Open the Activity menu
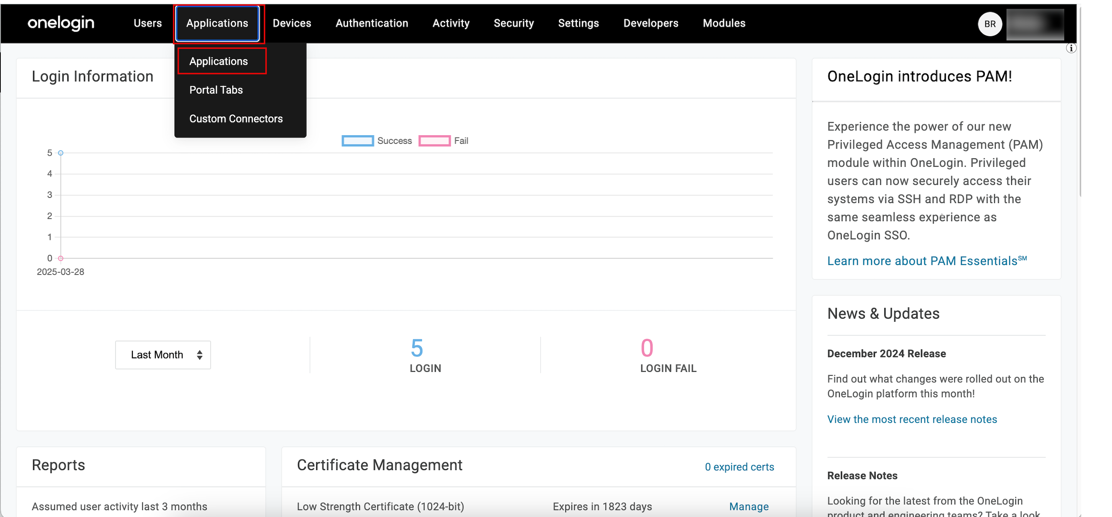 pyautogui.click(x=450, y=23)
